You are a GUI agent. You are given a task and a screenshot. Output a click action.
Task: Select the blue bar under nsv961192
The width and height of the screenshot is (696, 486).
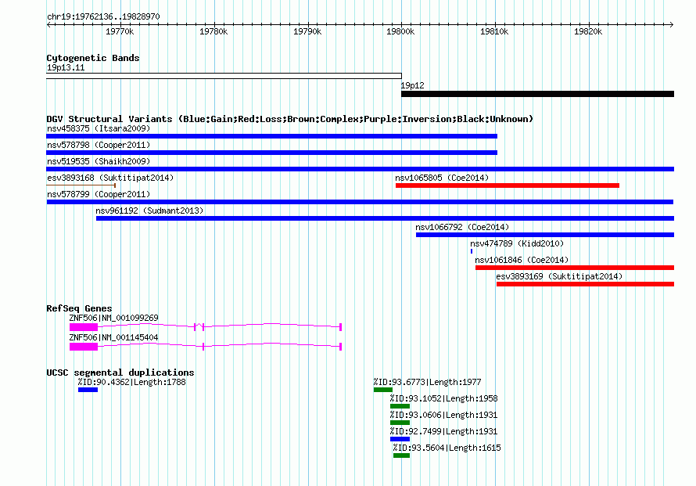(385, 218)
